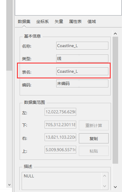Click the 编码 field showing 未编码

(x=82, y=83)
